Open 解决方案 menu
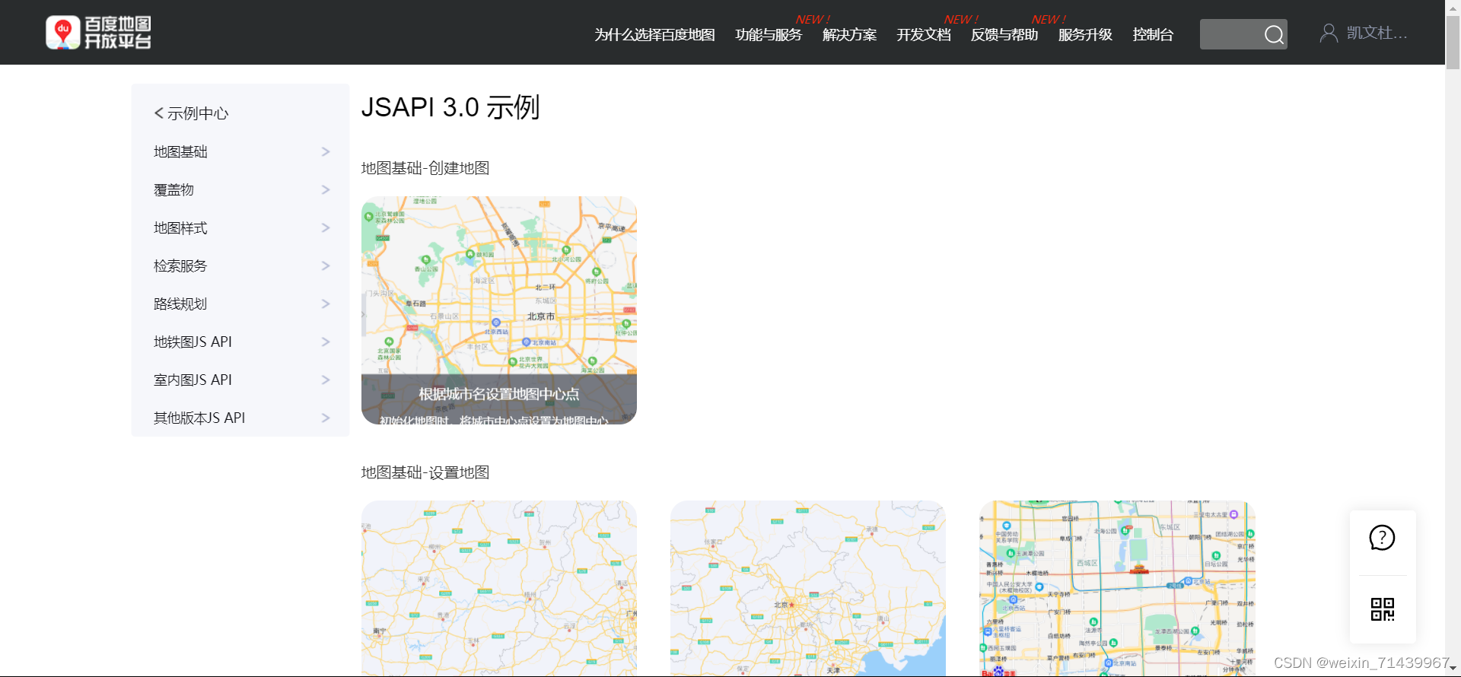Image resolution: width=1461 pixels, height=677 pixels. pyautogui.click(x=849, y=35)
